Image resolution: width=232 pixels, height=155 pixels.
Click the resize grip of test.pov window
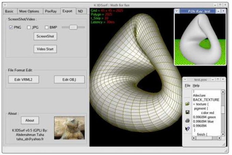click(x=224, y=144)
